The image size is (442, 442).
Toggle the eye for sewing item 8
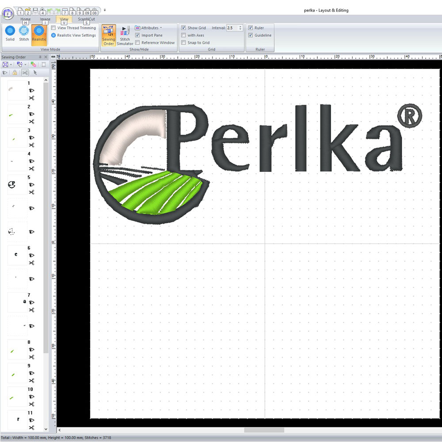[31, 350]
